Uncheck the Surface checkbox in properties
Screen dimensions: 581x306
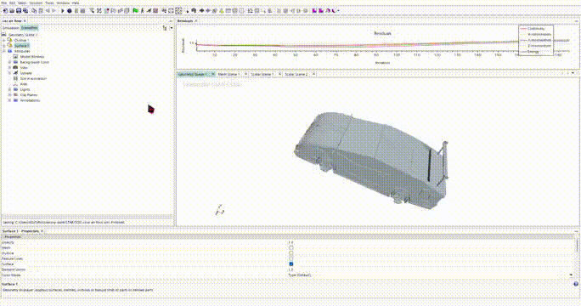pyautogui.click(x=290, y=264)
